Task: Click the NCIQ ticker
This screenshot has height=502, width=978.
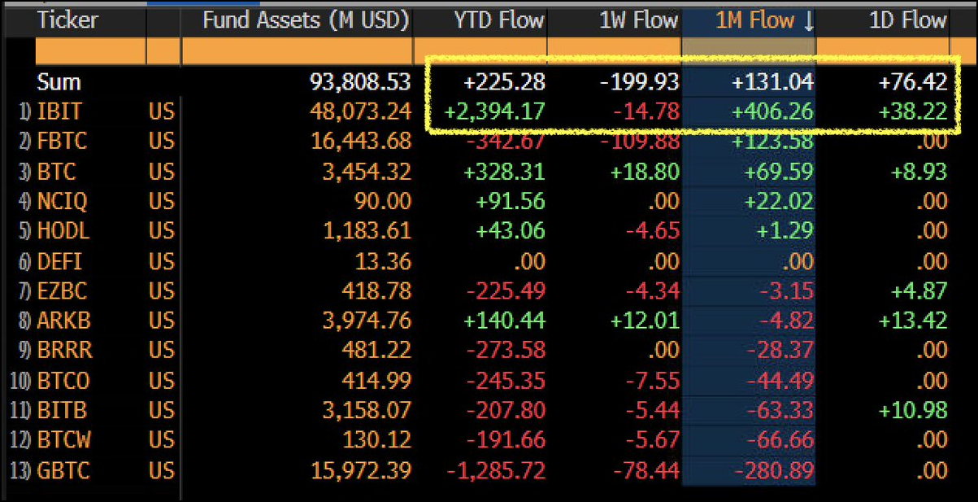Action: click(x=62, y=201)
